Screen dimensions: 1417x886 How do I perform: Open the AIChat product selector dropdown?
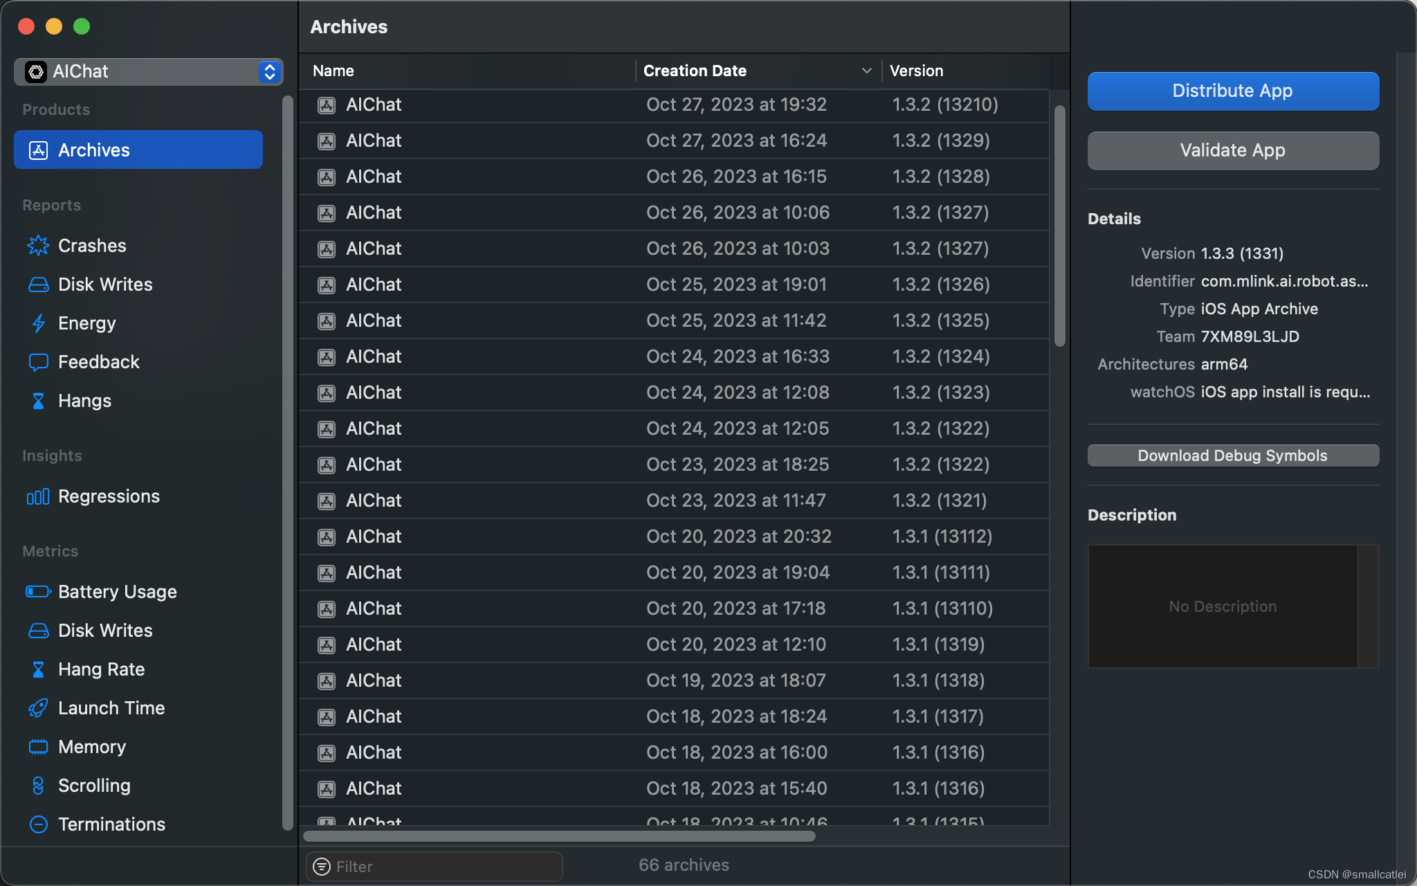click(x=148, y=71)
